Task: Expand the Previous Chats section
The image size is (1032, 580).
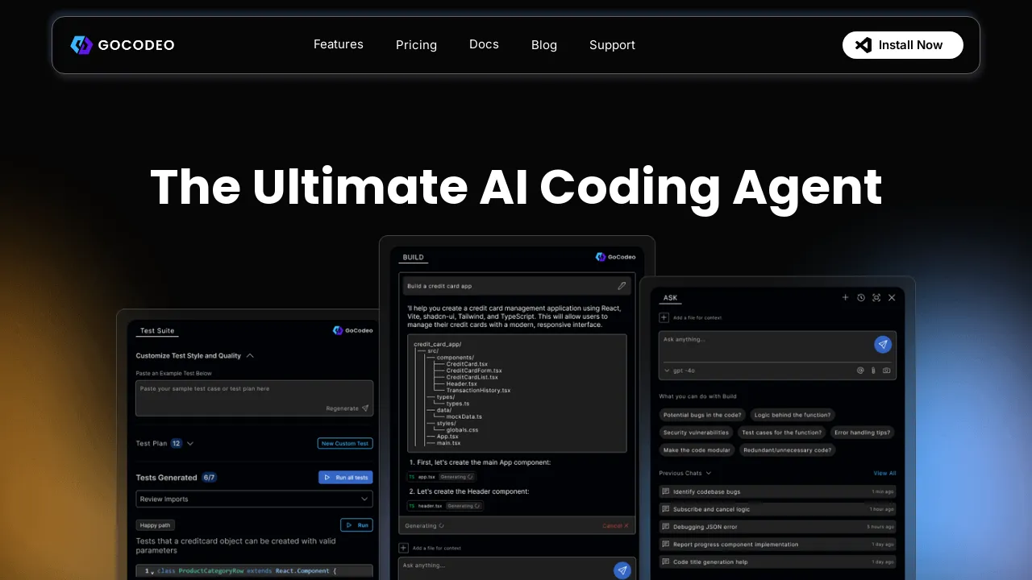Action: pos(709,473)
